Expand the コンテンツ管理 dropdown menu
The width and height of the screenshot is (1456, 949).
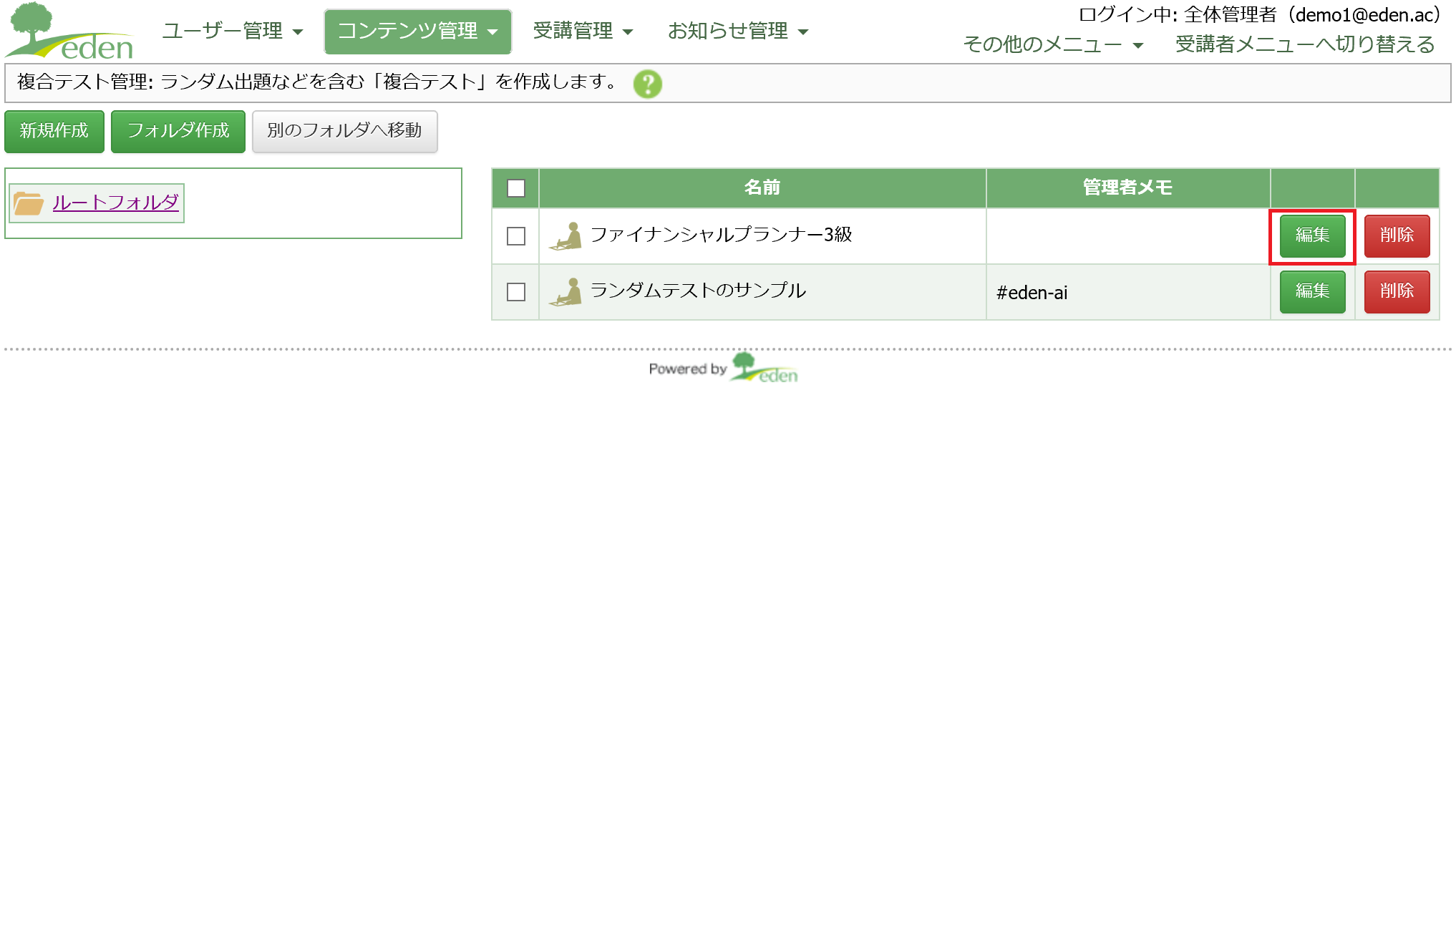coord(418,31)
